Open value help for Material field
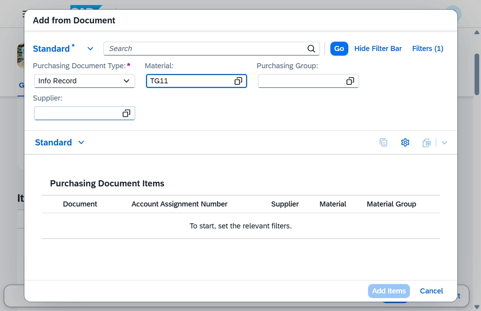 point(238,81)
